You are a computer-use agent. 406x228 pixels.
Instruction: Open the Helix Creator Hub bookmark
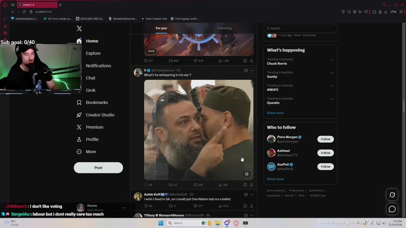click(154, 19)
